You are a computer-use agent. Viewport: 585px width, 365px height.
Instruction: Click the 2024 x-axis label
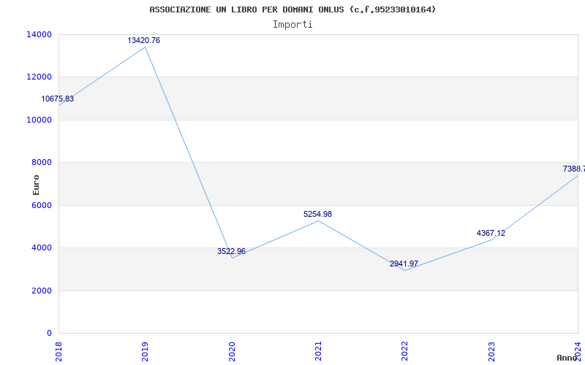(x=578, y=351)
